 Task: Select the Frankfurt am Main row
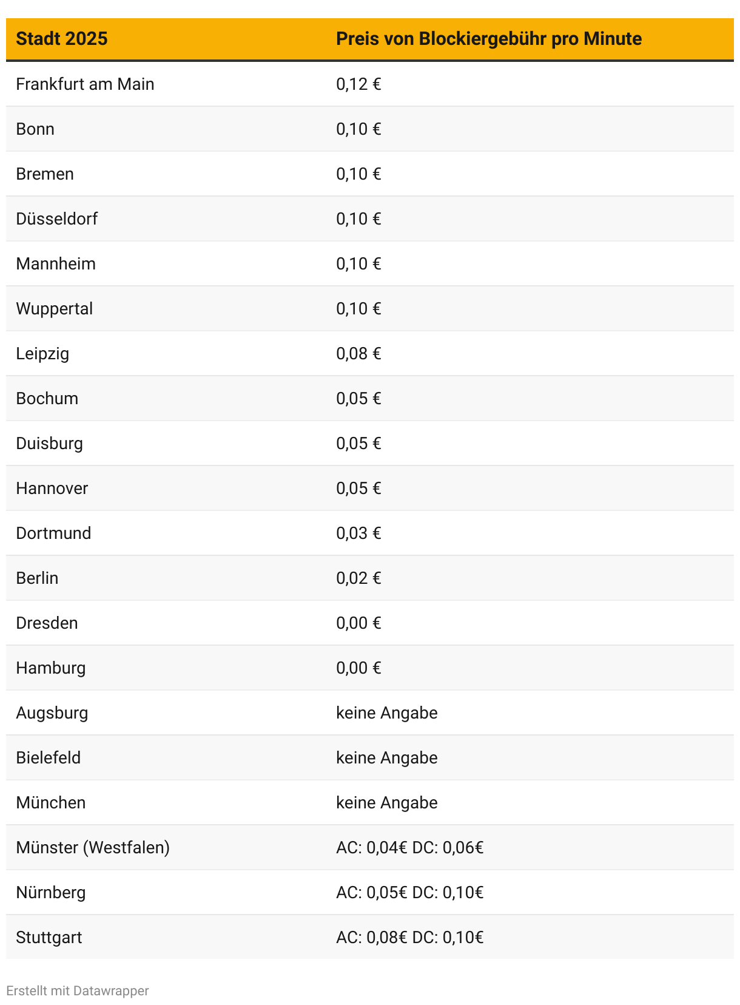pos(370,84)
